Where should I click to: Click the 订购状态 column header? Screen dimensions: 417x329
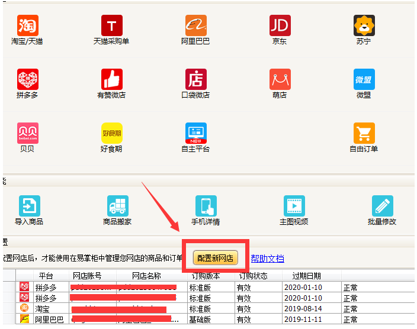pos(253,276)
